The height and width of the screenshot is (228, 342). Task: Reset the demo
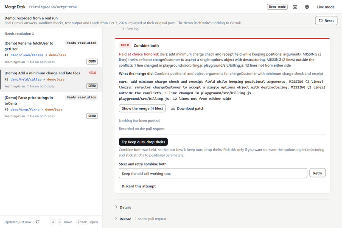point(326,20)
